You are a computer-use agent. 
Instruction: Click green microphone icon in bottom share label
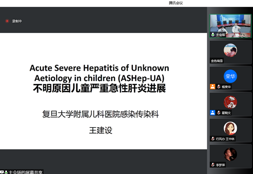click(x=6, y=172)
